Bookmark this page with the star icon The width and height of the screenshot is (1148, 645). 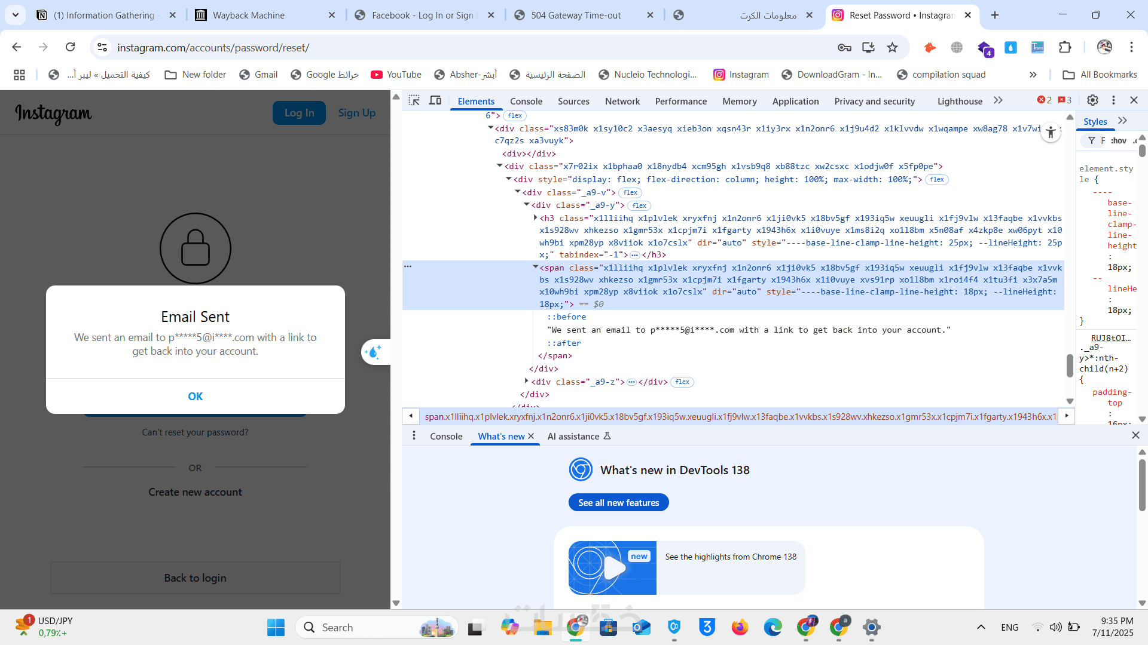click(x=892, y=47)
